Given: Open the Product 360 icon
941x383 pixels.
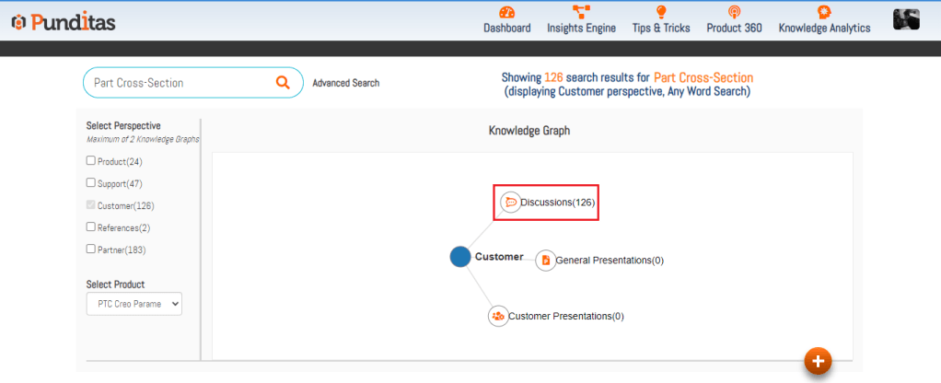Looking at the screenshot, I should pyautogui.click(x=734, y=12).
